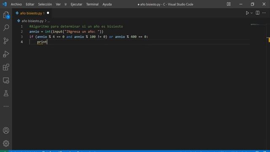Show additional views ellipsis in activity bar
The image size is (270, 152).
[6, 106]
